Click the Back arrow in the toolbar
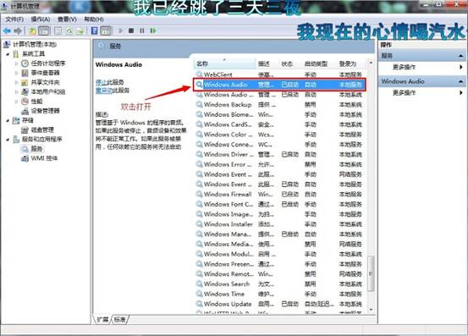Viewport: 468px width, 336px height. click(x=7, y=30)
